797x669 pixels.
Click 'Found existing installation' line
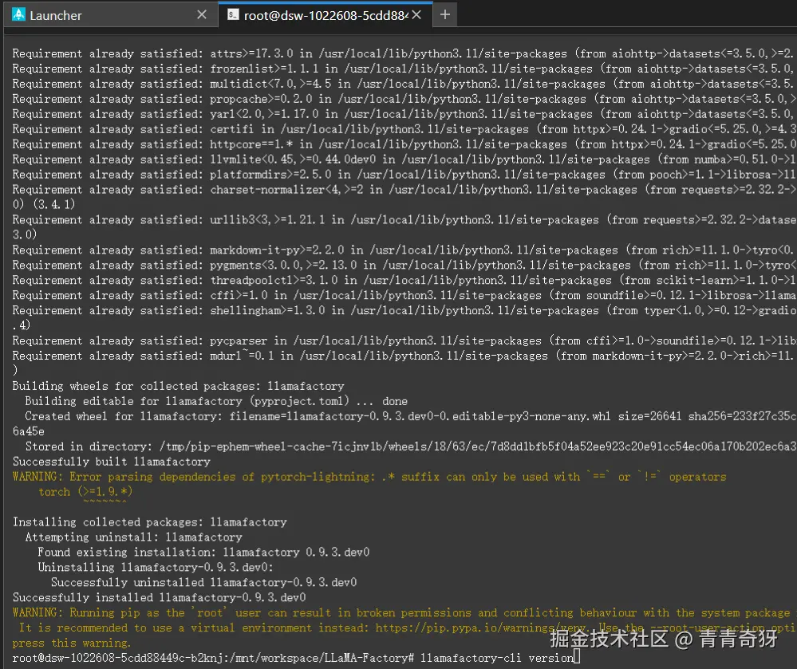pyautogui.click(x=203, y=552)
